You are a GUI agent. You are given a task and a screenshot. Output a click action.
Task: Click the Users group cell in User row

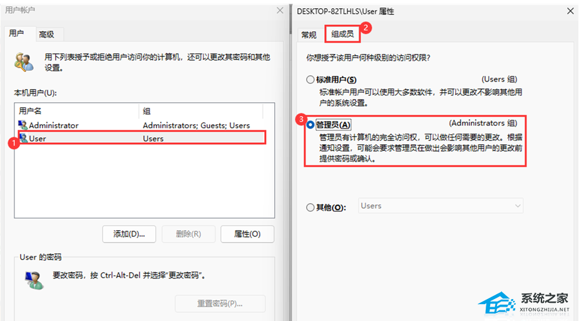point(153,139)
